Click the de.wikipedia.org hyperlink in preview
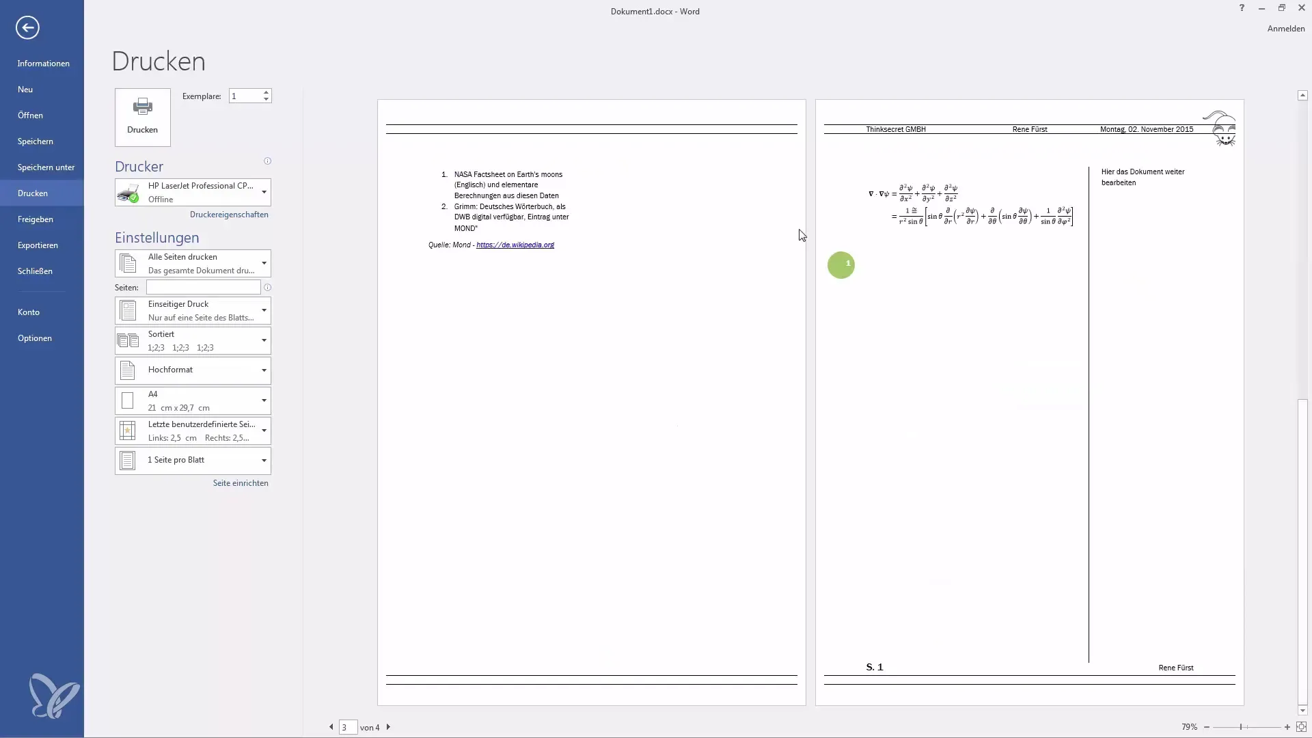The width and height of the screenshot is (1312, 738). pyautogui.click(x=515, y=245)
